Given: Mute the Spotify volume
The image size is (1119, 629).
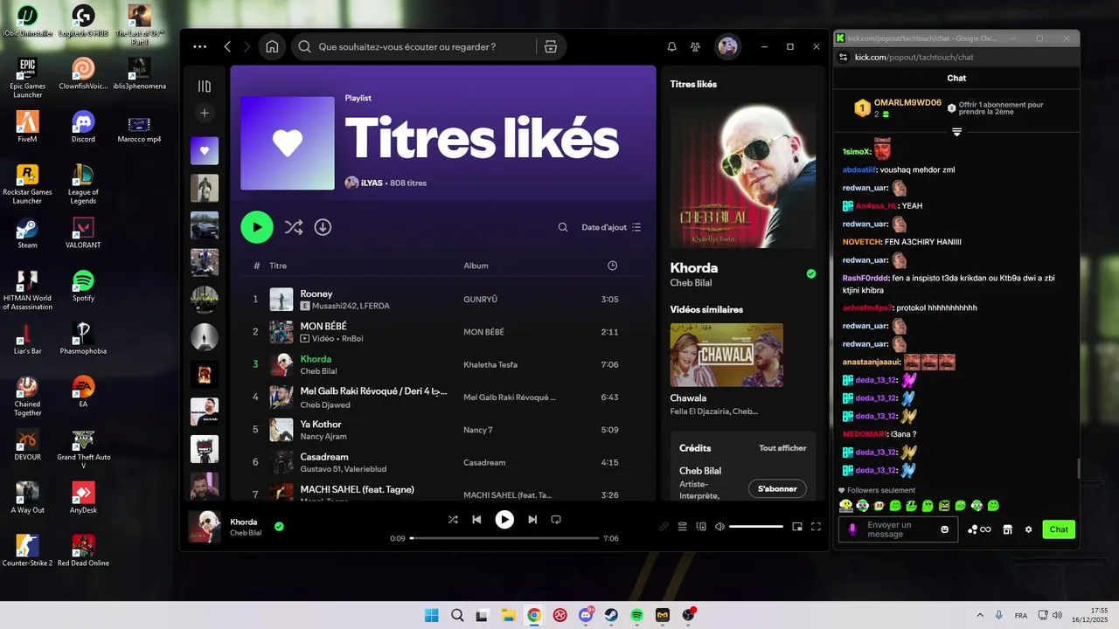Looking at the screenshot, I should pos(719,527).
